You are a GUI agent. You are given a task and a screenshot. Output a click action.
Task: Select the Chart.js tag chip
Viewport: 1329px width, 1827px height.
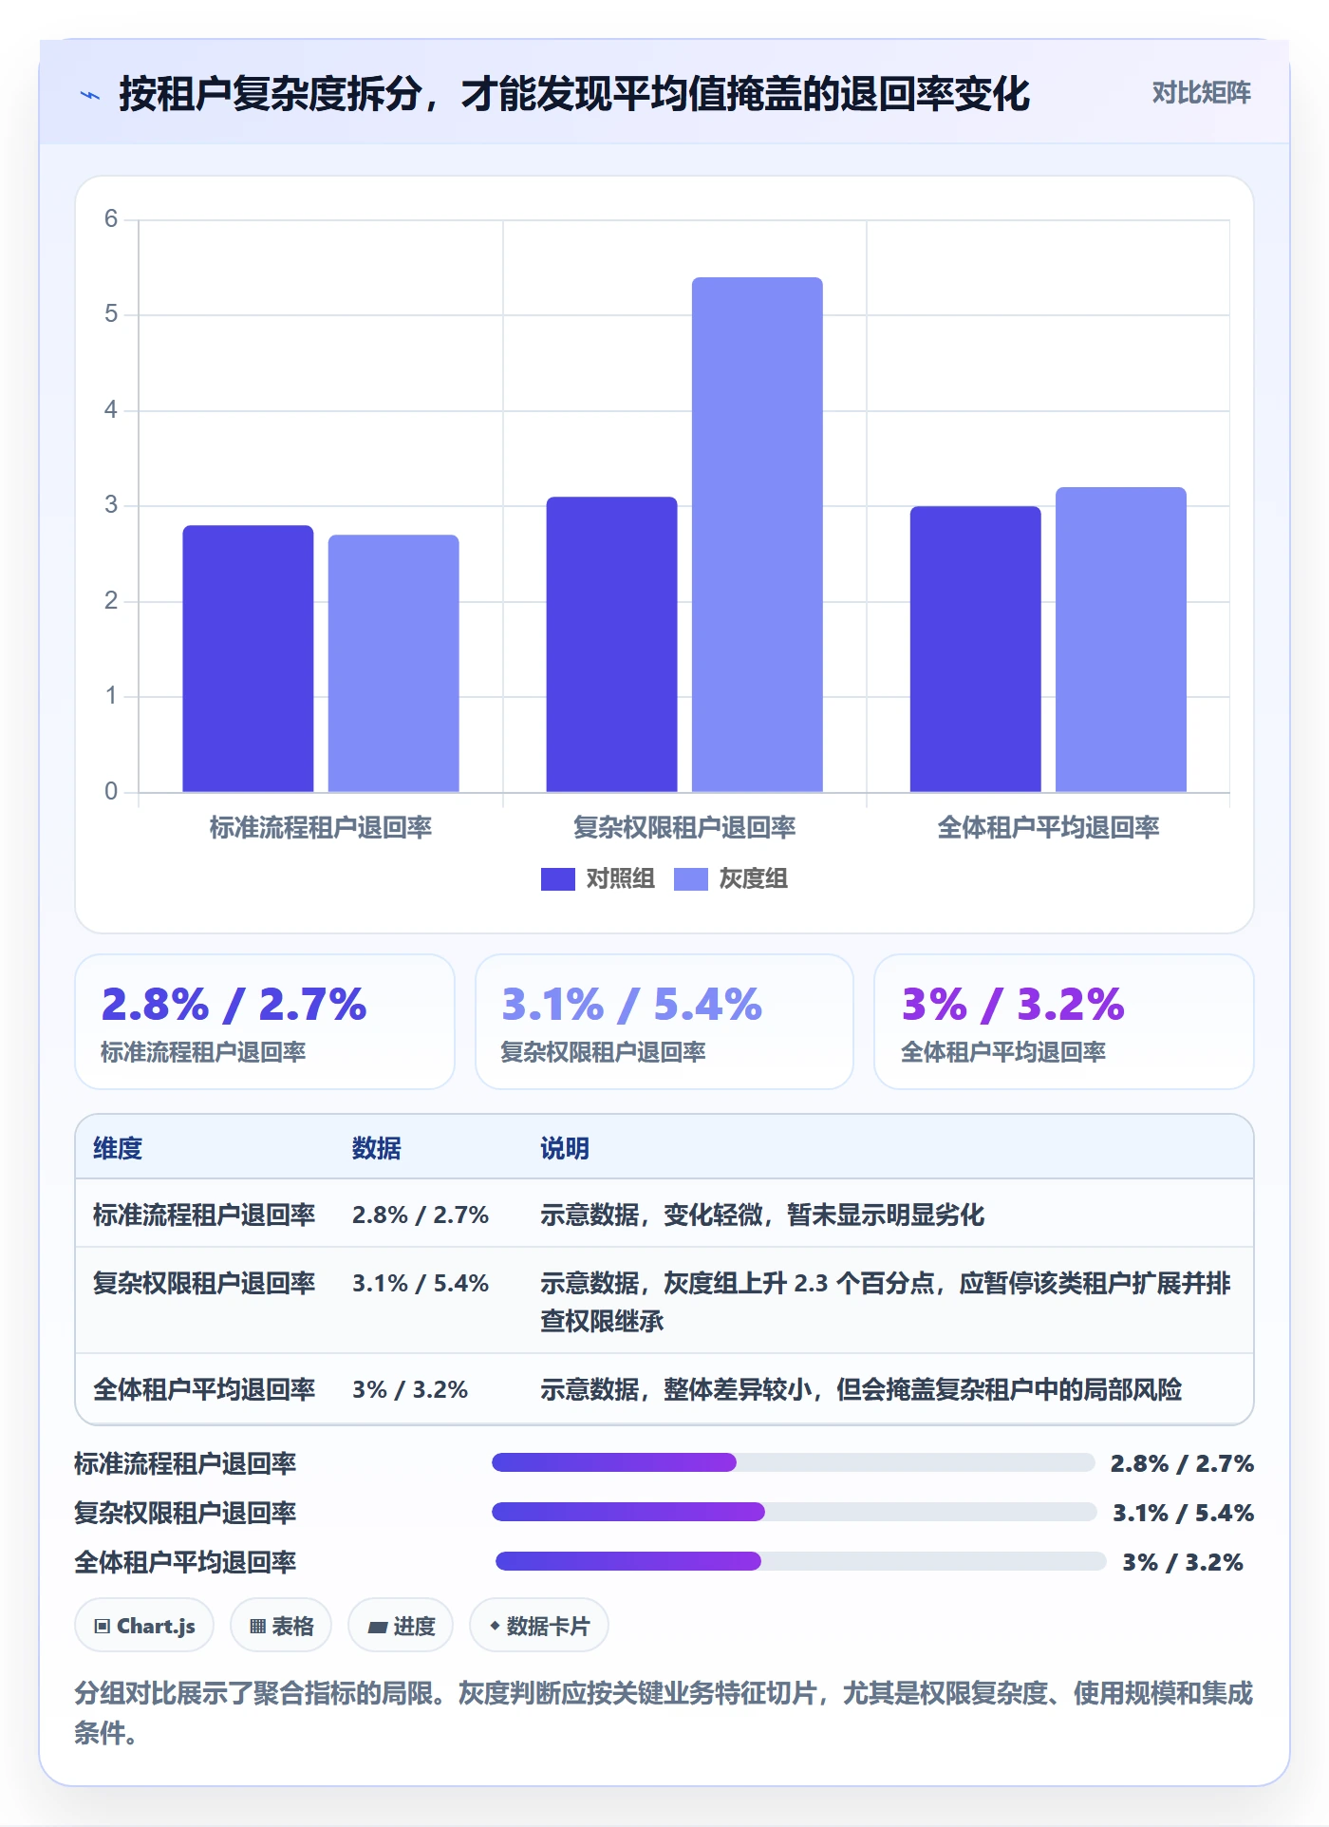pos(144,1626)
